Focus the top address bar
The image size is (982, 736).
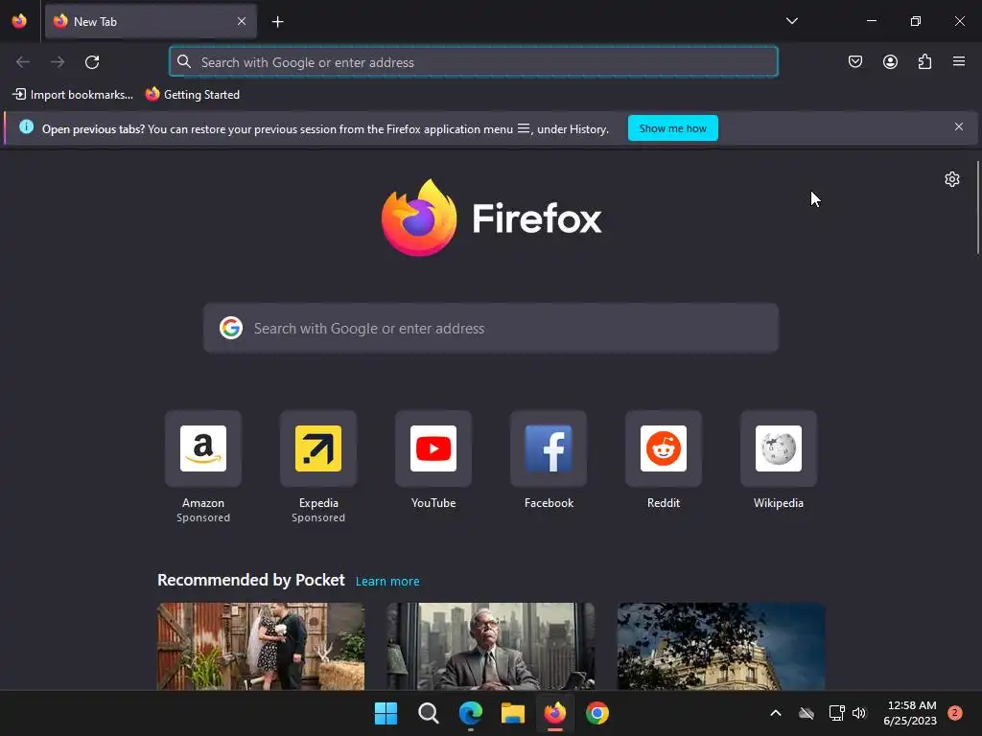474,62
